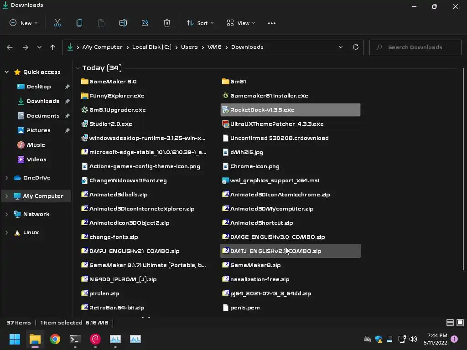Click the network tray icon

click(402, 339)
